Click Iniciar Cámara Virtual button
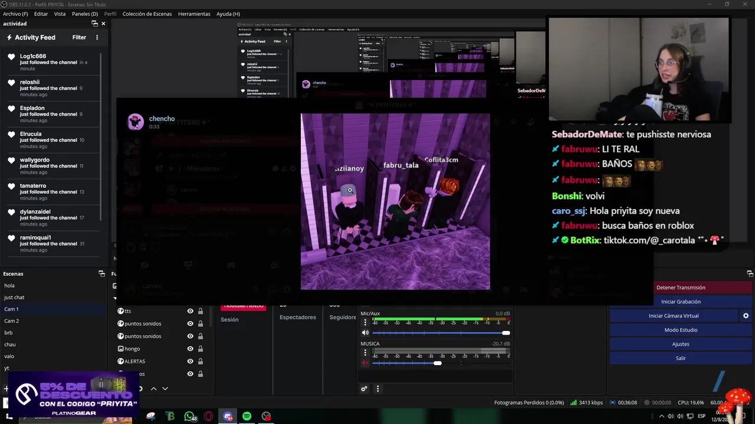Viewport: 755px width, 424px height. [674, 316]
